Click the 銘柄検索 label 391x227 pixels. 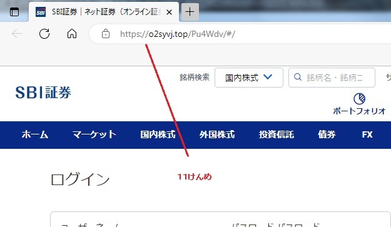click(x=195, y=78)
